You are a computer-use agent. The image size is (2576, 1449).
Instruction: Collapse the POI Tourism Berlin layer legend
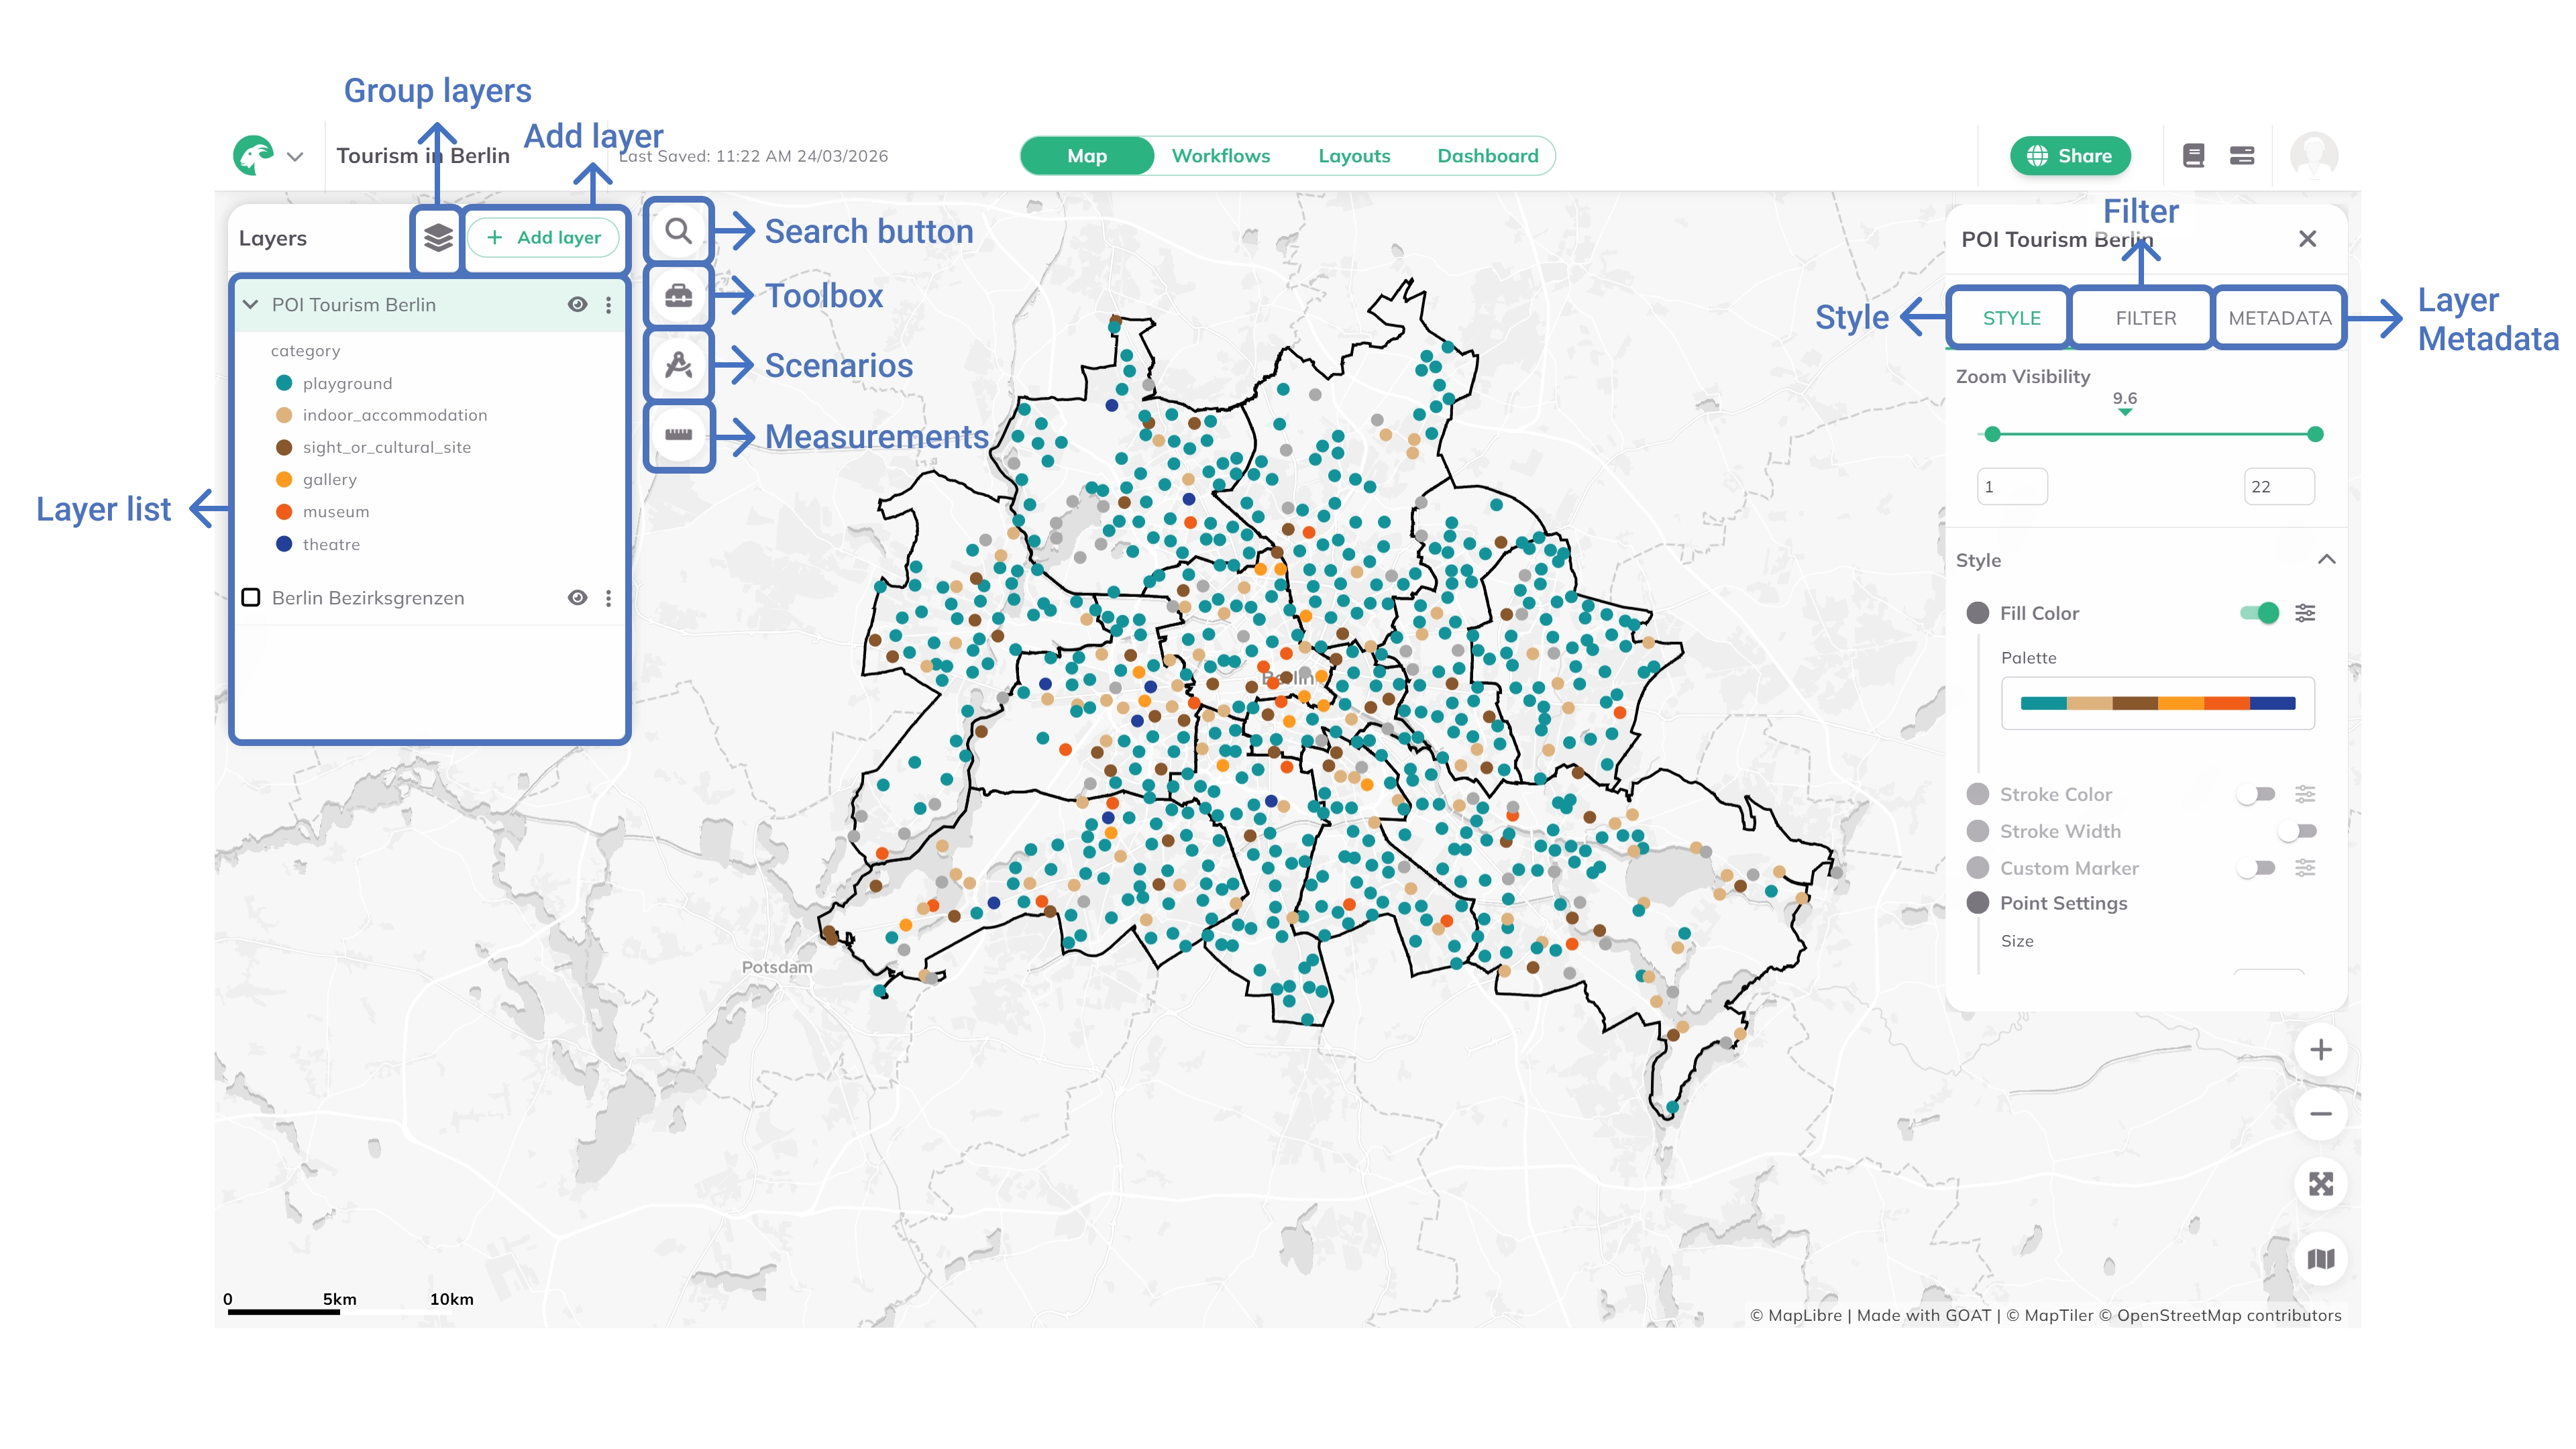pyautogui.click(x=251, y=304)
